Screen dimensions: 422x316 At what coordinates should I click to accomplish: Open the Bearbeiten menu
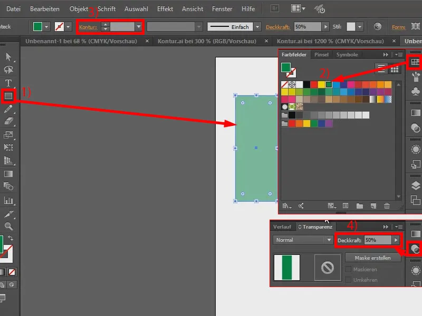tap(45, 9)
